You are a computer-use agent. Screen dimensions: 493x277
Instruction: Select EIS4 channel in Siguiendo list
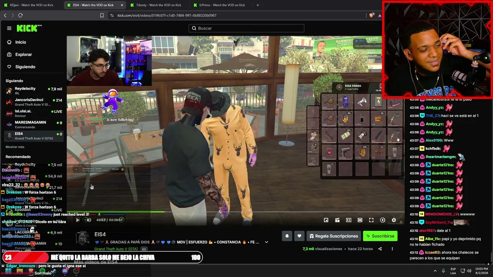pos(34,136)
